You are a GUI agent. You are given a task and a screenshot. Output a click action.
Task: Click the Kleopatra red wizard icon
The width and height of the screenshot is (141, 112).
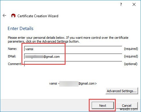[13, 16]
